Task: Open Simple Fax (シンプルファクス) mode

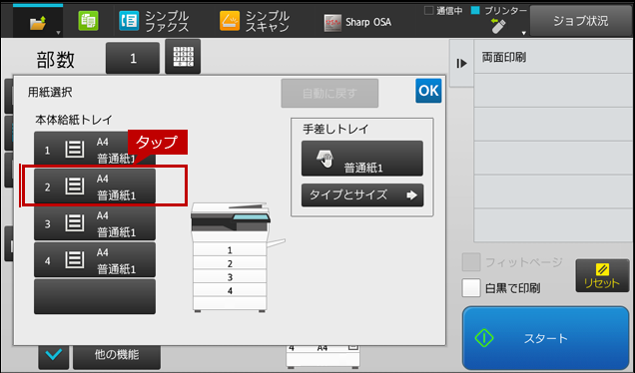Action: (154, 21)
